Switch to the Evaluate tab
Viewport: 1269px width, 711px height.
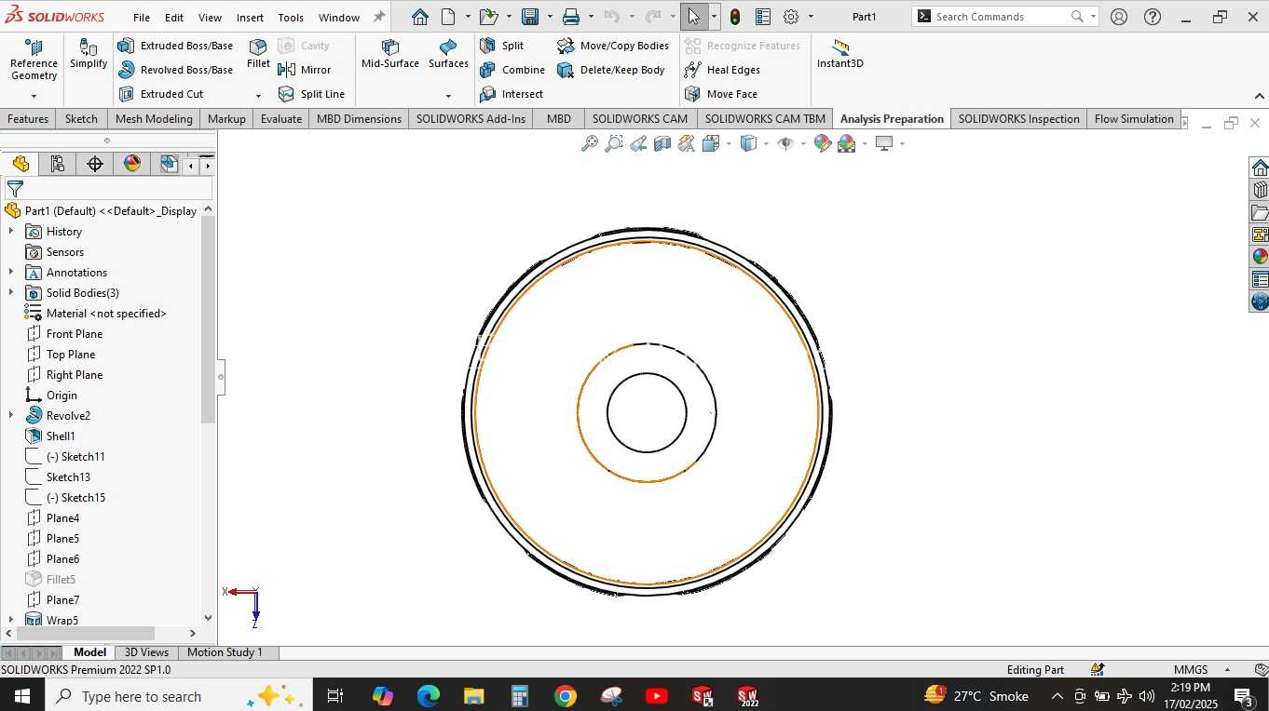coord(281,119)
